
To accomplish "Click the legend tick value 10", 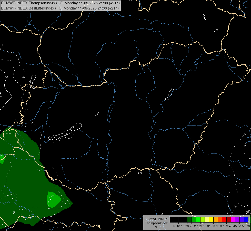I will tap(178, 226).
